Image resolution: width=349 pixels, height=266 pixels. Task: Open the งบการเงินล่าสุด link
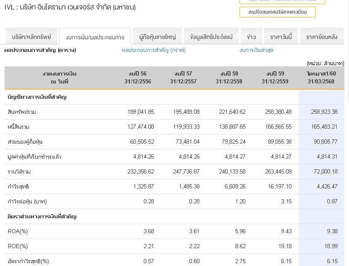(x=256, y=50)
